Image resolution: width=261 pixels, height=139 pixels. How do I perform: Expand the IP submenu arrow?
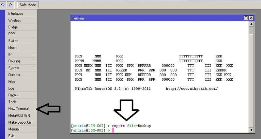pyautogui.click(x=34, y=54)
